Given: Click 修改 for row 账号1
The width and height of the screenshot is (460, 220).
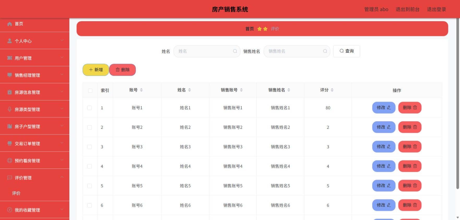Looking at the screenshot, I should click(384, 108).
